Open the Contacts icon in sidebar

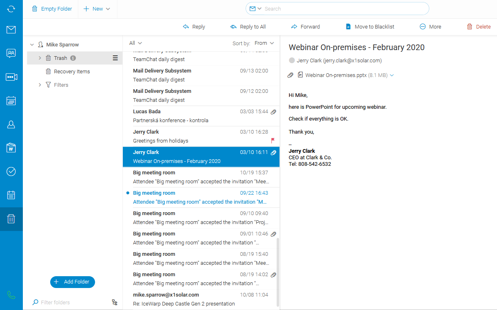(x=11, y=125)
